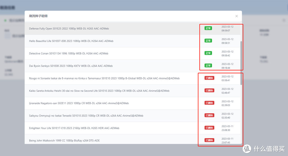Click Ijiranaide Nagatoro-san S02E11 torrent name
288x156 pixels.
pos(79,103)
